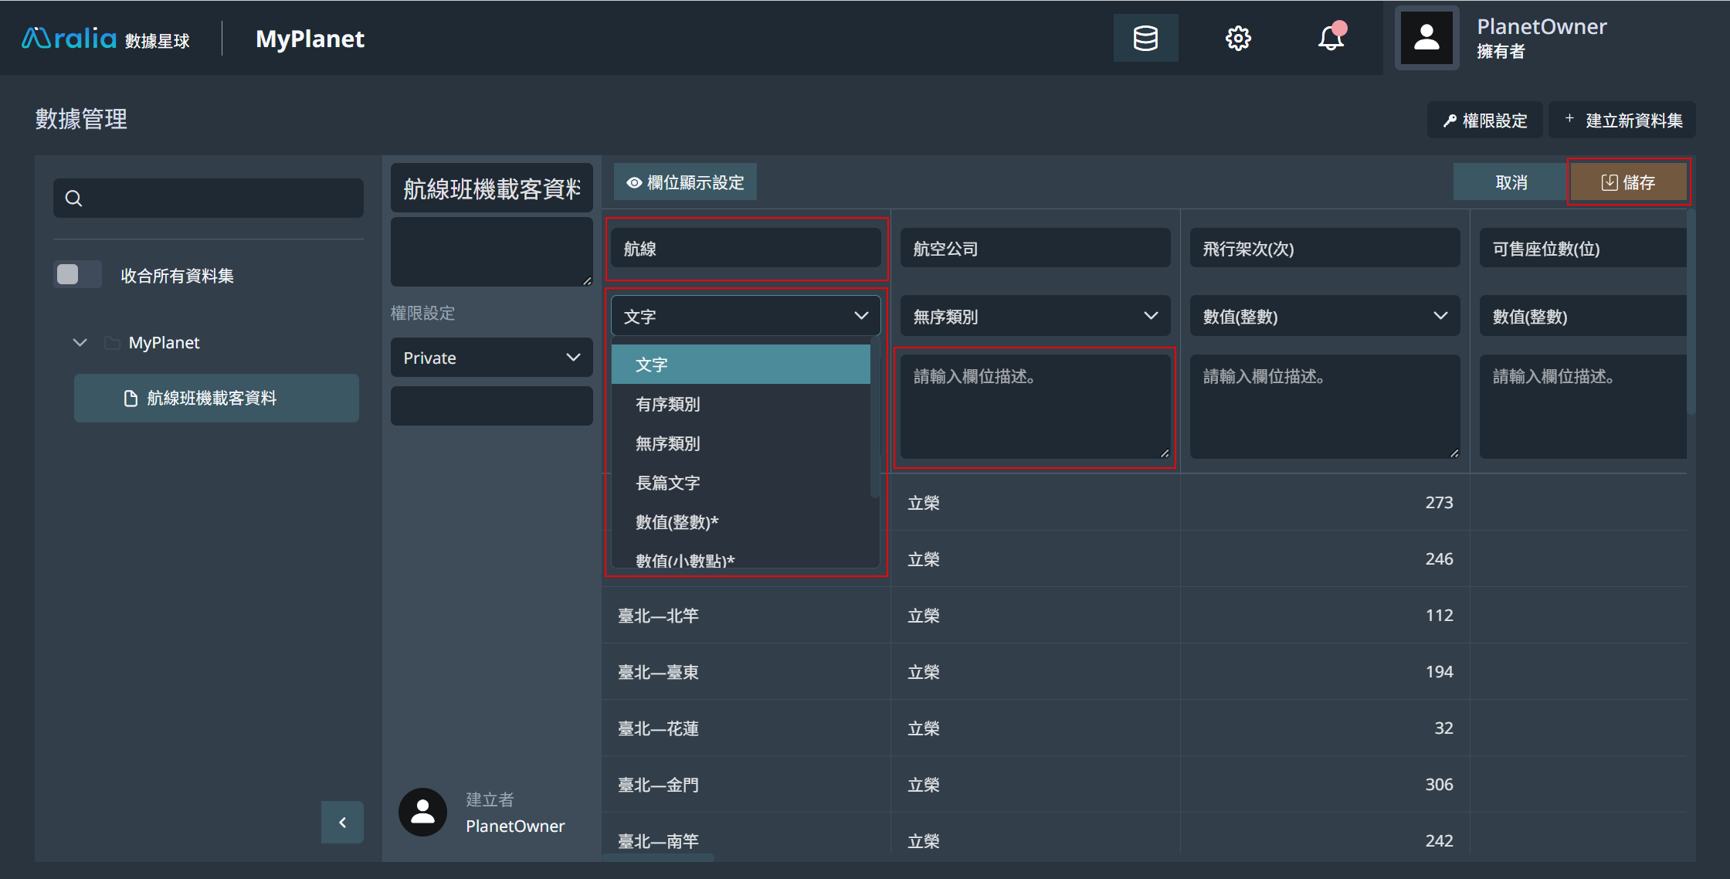Collapse the MyPlanet tree node chevron
The width and height of the screenshot is (1730, 879).
[80, 342]
